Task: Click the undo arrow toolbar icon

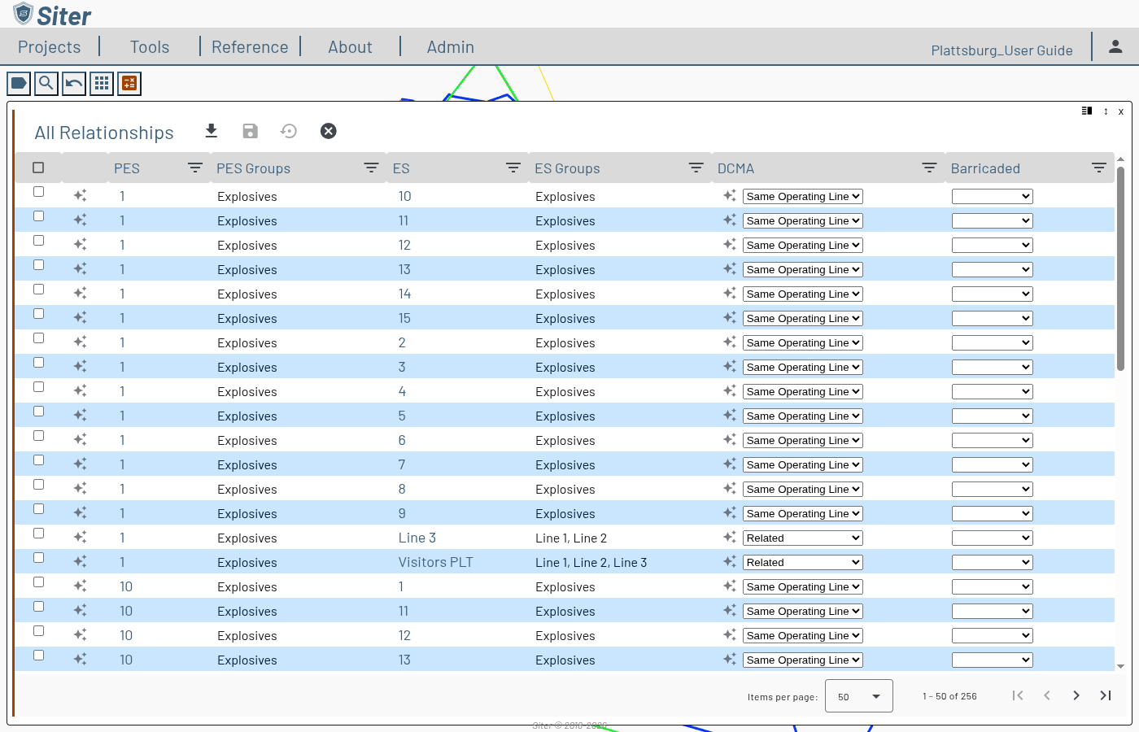Action: coord(74,83)
